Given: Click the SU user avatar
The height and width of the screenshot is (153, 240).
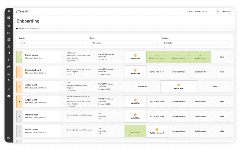Looking at the screenshot, I should (x=218, y=11).
